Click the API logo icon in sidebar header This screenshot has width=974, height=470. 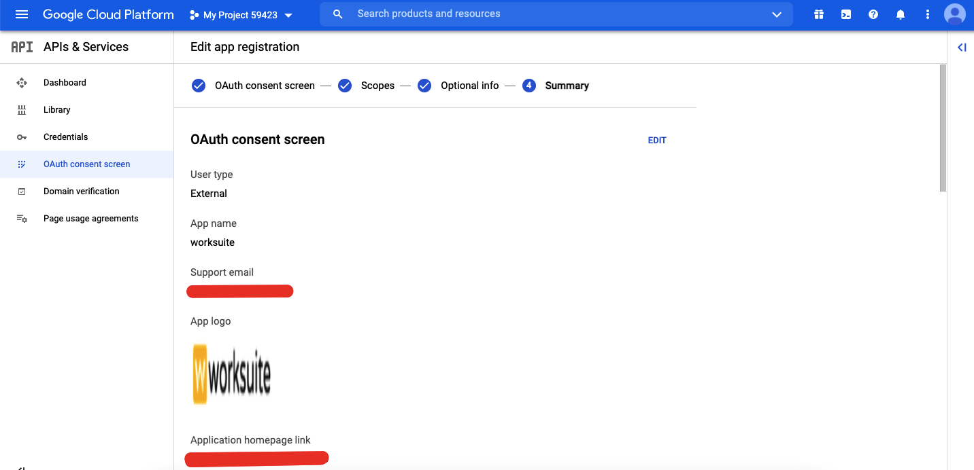[x=22, y=47]
